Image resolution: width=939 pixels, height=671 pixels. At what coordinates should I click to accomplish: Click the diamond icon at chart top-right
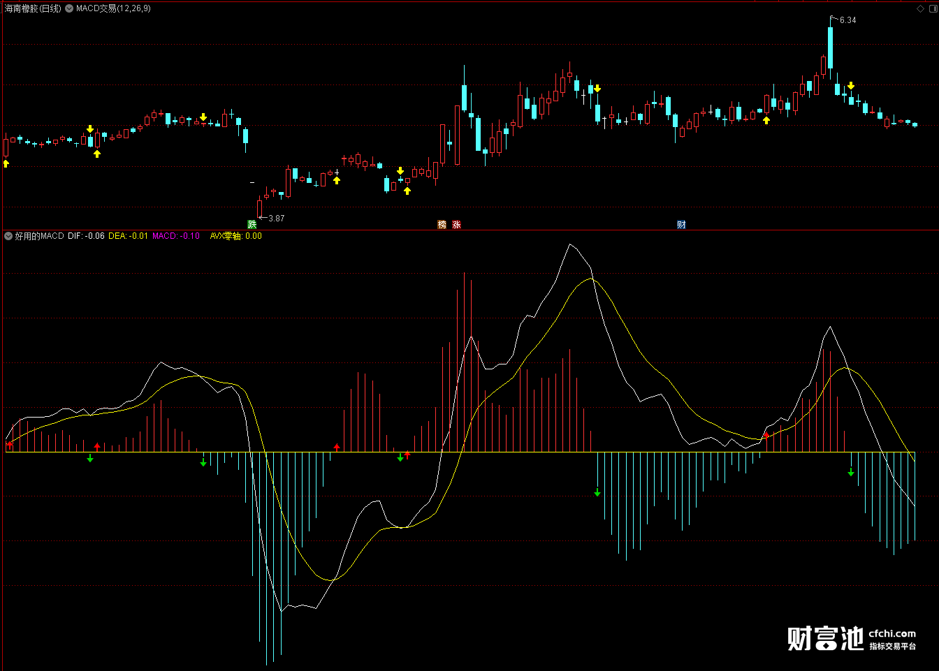(920, 9)
